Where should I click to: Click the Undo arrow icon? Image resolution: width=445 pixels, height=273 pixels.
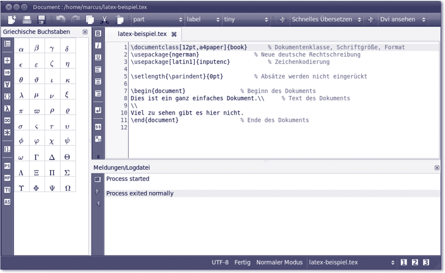(x=61, y=20)
